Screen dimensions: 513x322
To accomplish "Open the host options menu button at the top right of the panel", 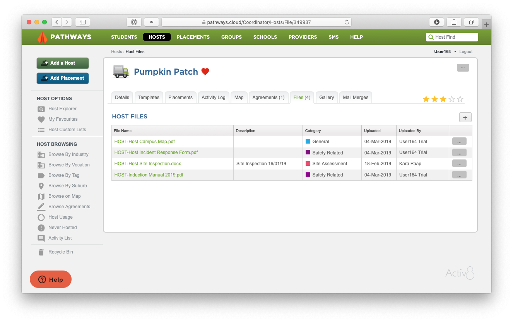I will tap(463, 68).
